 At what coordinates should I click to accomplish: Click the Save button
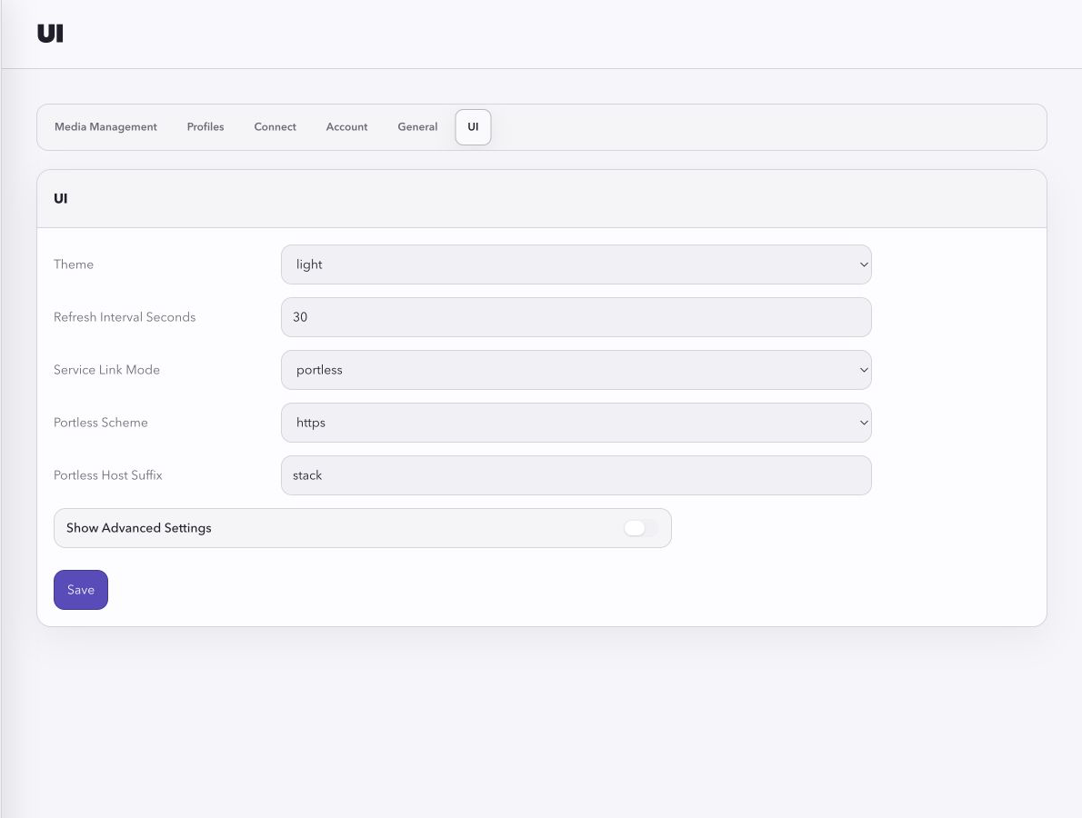point(81,590)
